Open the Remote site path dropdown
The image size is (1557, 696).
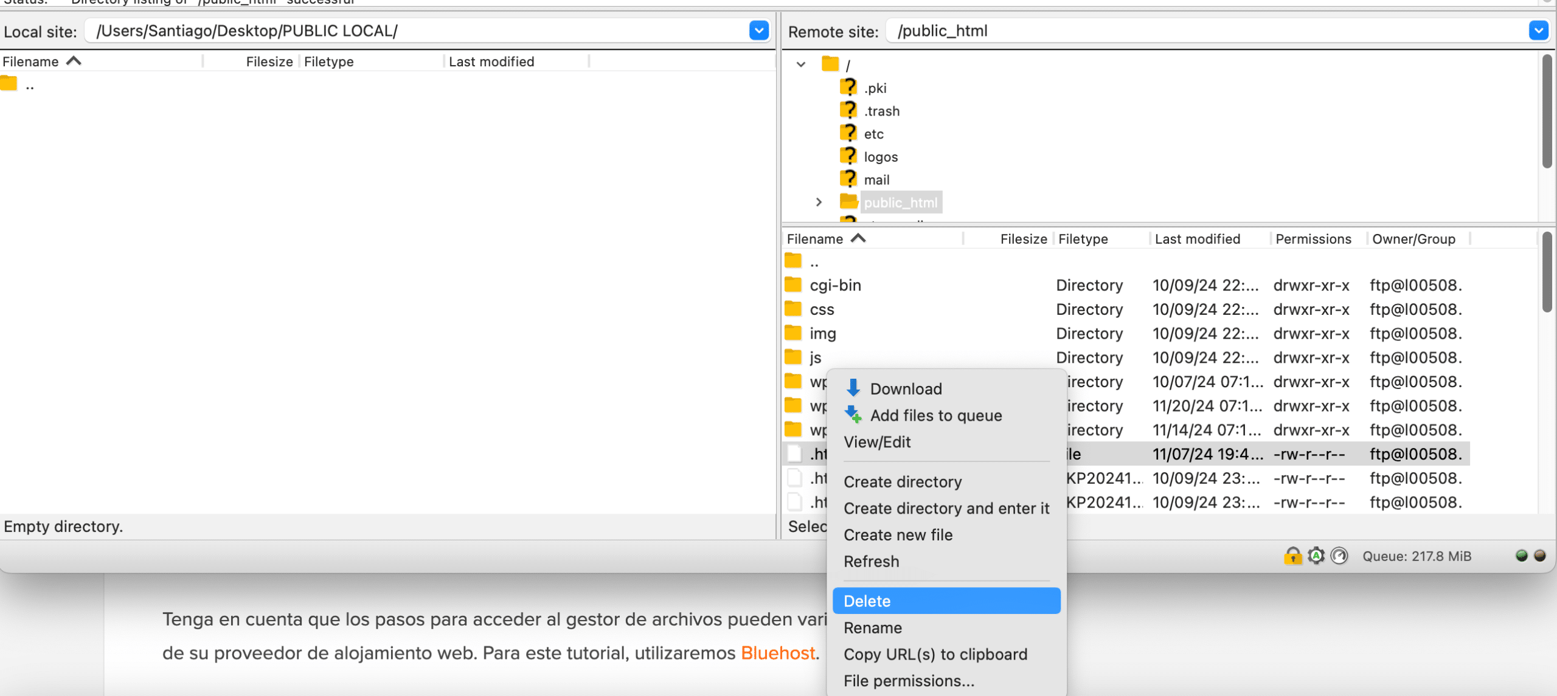pos(1538,30)
